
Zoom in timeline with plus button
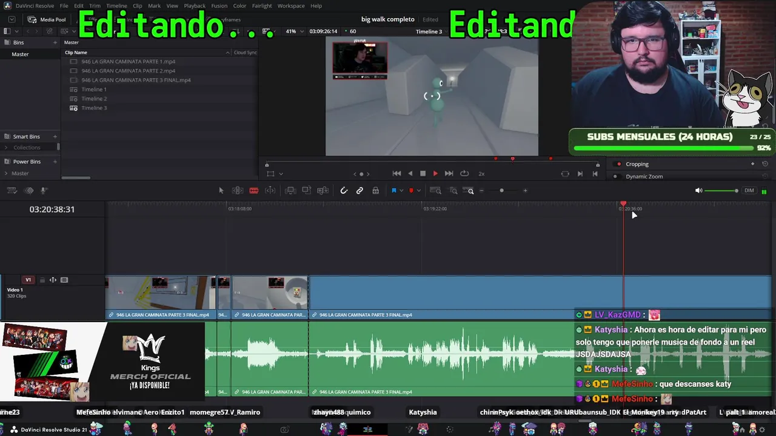[525, 191]
